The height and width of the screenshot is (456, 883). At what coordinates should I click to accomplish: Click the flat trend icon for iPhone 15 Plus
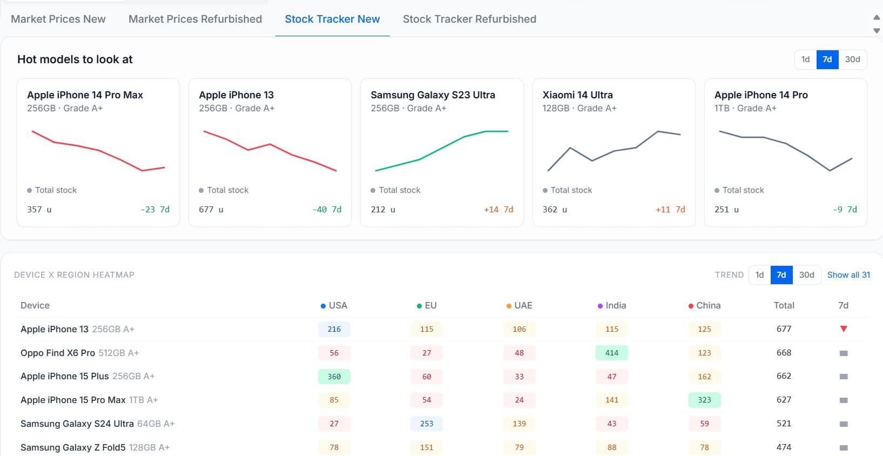point(844,377)
